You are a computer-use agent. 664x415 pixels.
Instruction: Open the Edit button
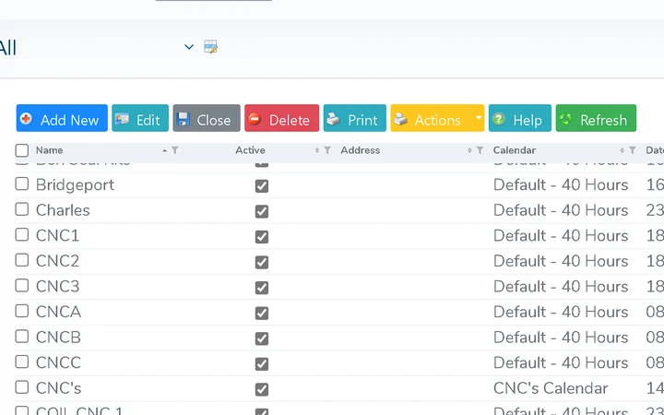coord(140,118)
